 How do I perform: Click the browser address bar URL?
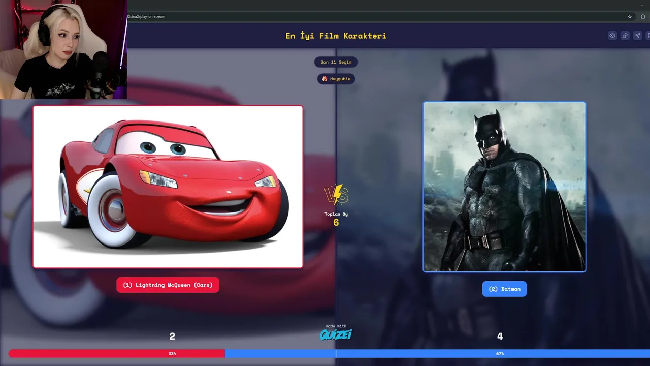[146, 16]
